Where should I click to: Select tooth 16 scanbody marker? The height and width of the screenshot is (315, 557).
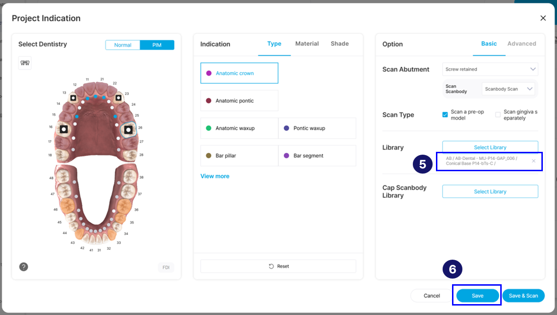coord(63,130)
